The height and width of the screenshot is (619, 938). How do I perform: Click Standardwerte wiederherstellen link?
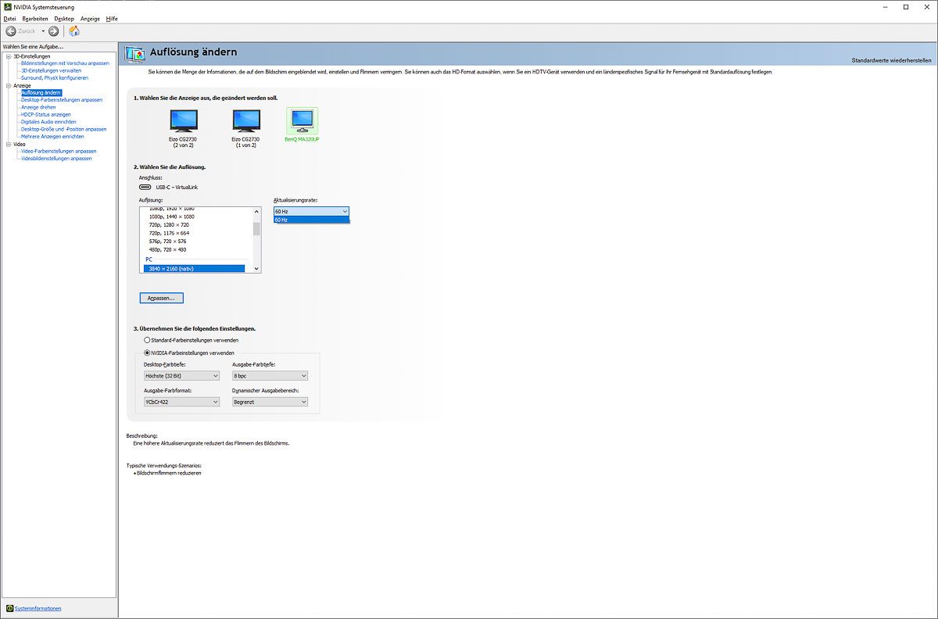pyautogui.click(x=891, y=60)
